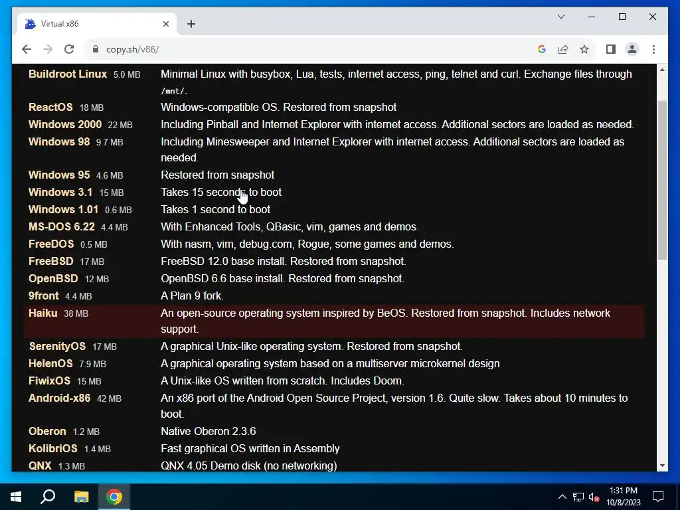Screen dimensions: 680x510
Task: Show hidden tray icons chevron
Action: point(562,497)
